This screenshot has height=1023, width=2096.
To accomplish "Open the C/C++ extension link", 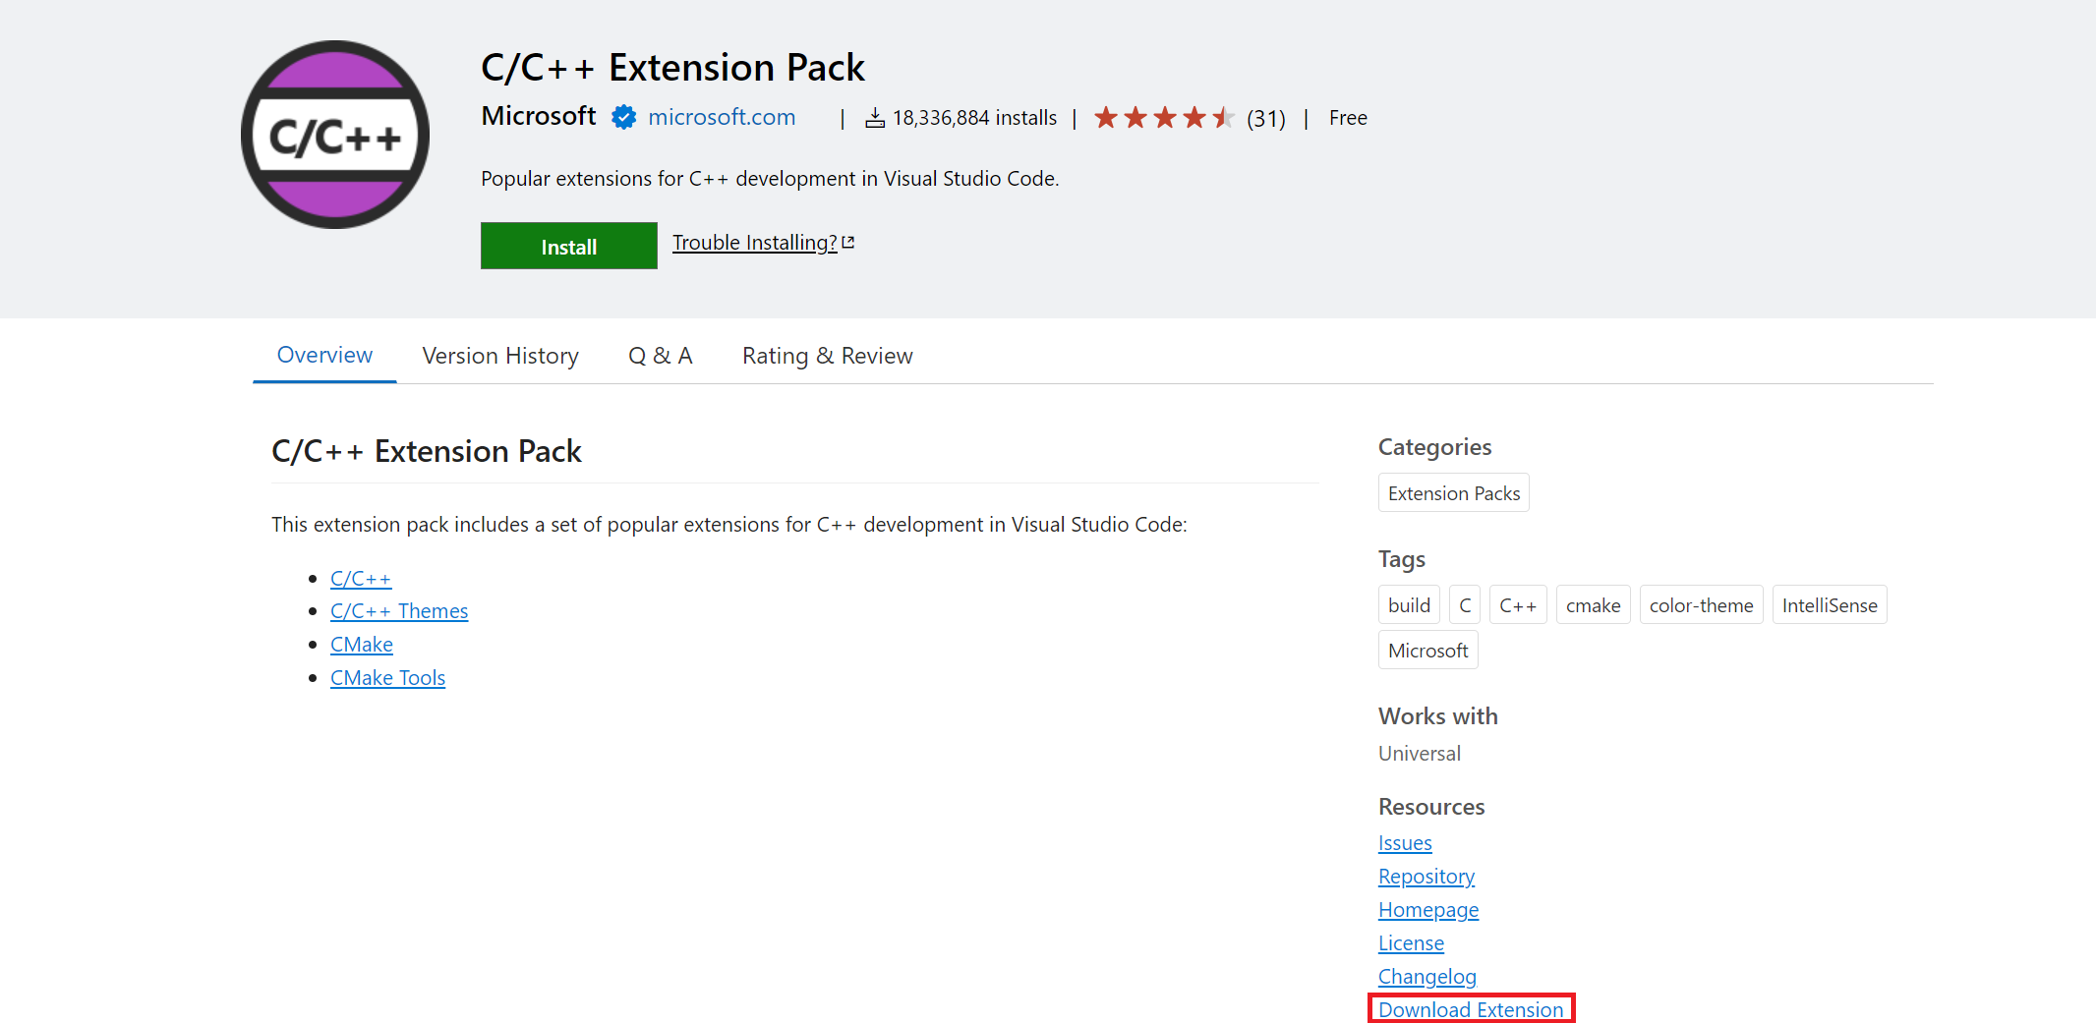I will (x=361, y=578).
